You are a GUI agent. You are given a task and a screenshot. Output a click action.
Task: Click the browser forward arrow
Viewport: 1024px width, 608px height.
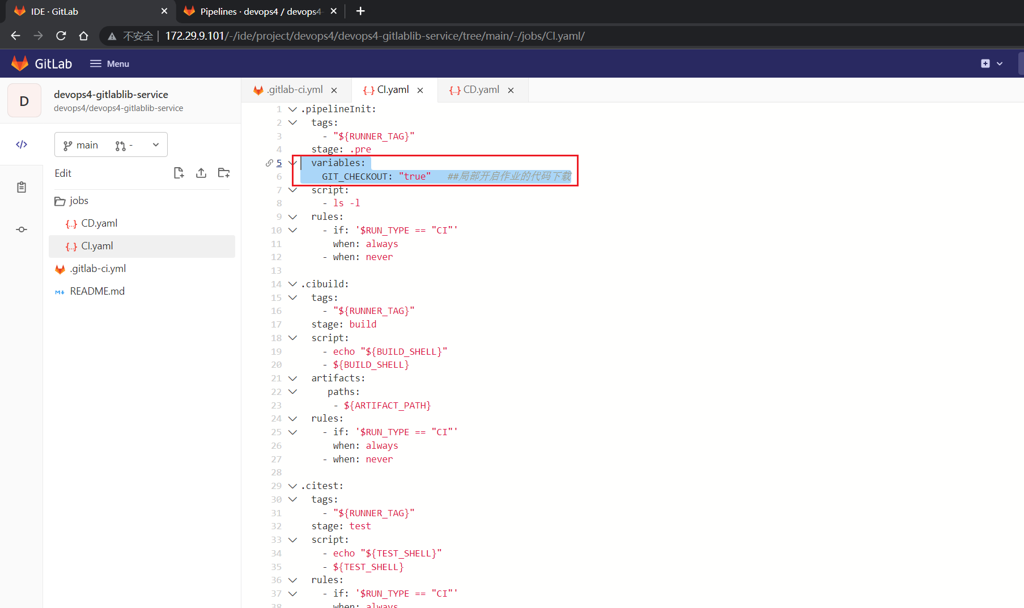coord(38,36)
